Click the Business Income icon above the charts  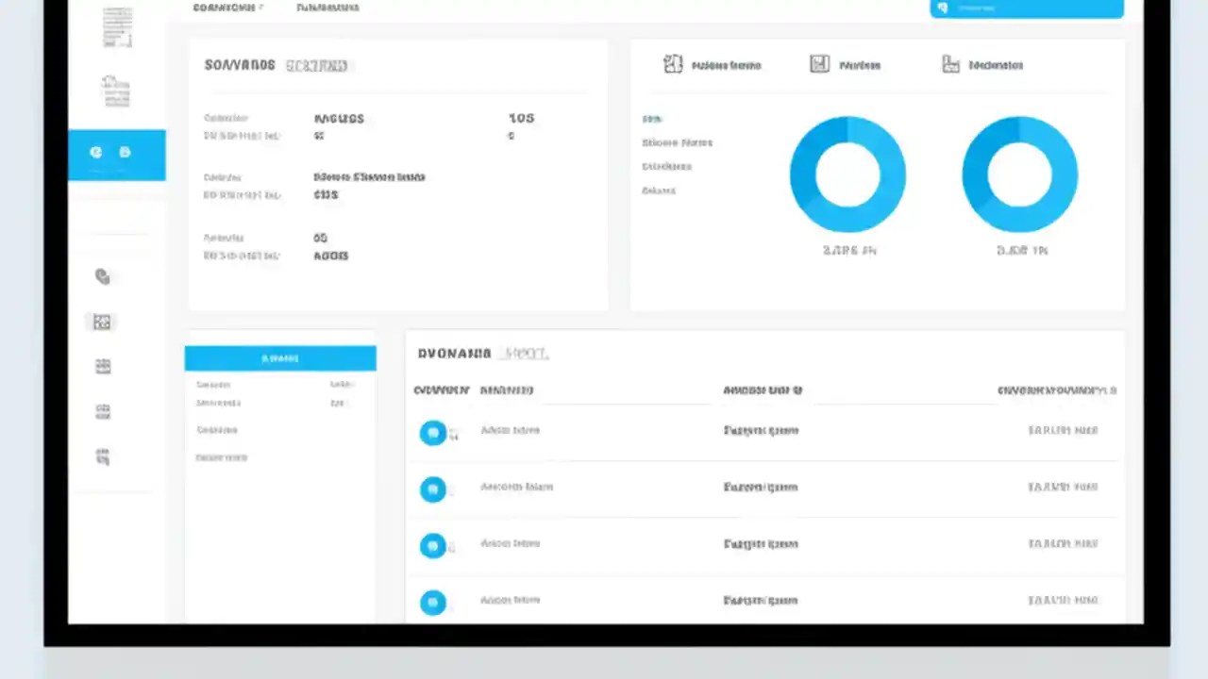coord(673,64)
